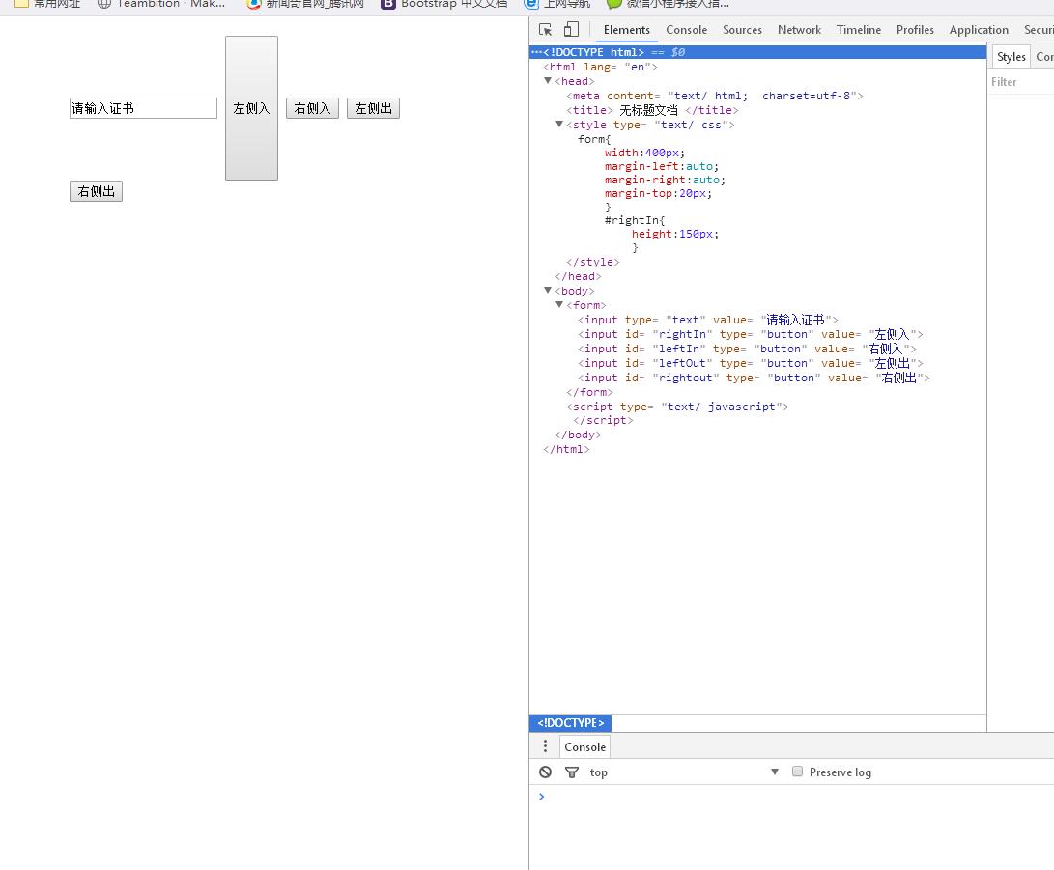This screenshot has width=1054, height=870.
Task: Select the closing </form> tag line
Action: (x=589, y=392)
